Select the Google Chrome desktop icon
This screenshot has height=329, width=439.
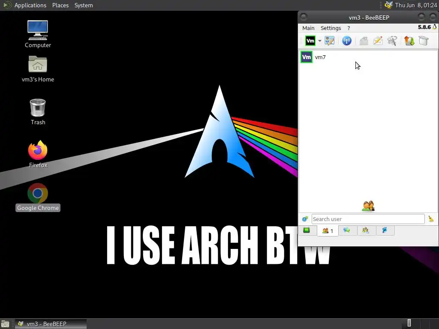coord(38,197)
